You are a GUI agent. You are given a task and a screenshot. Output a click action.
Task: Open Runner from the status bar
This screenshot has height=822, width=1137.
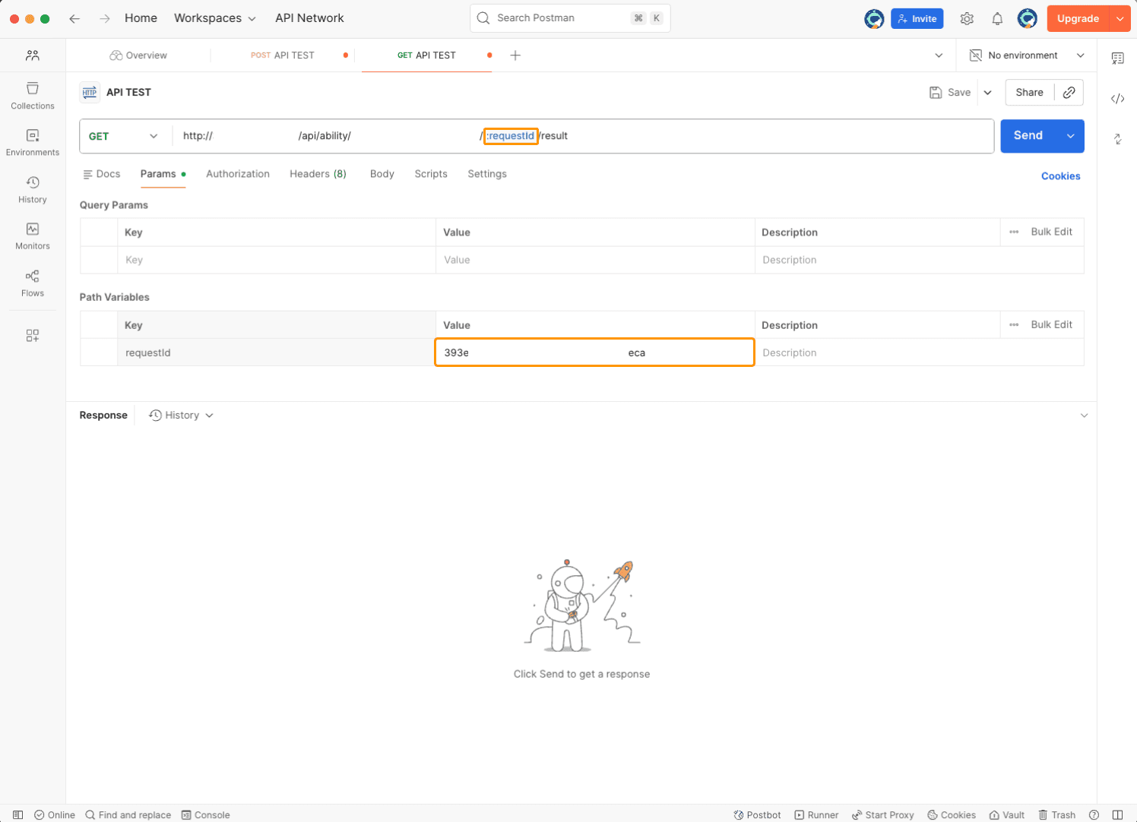[816, 814]
